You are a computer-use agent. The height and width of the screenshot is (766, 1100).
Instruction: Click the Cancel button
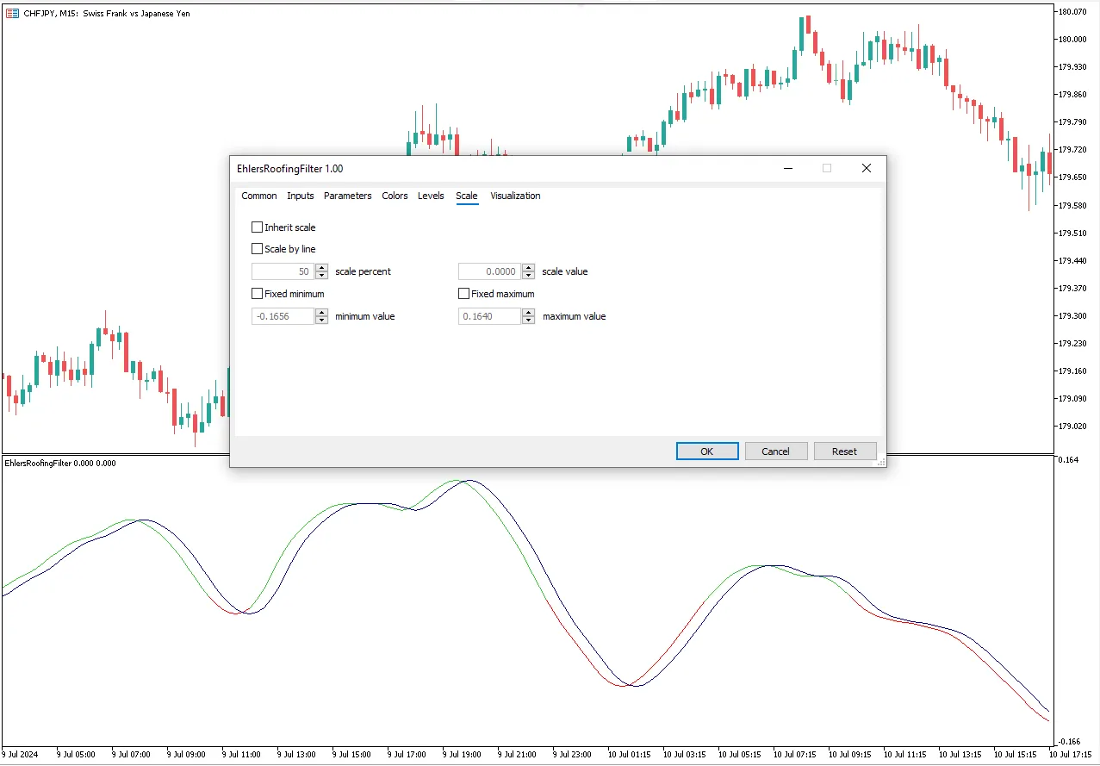coord(775,451)
